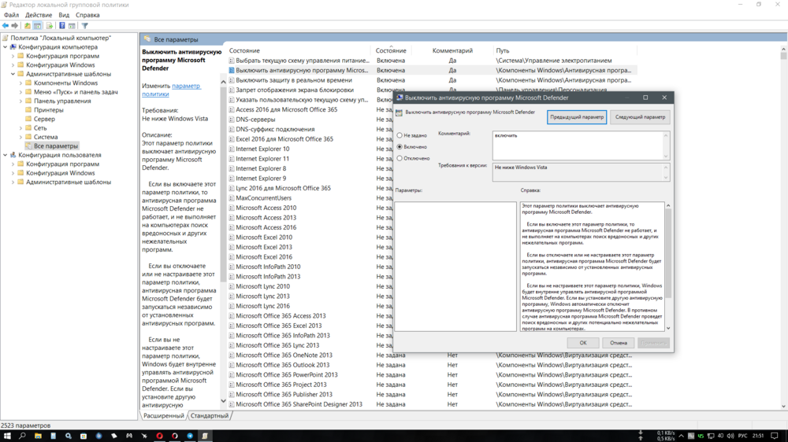Click the gray Forward arrow in toolbar
Image resolution: width=788 pixels, height=442 pixels.
15,26
